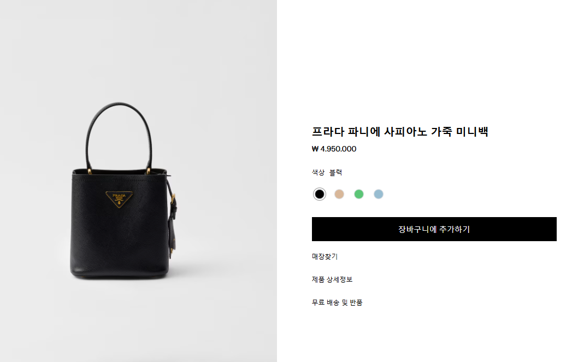This screenshot has width=578, height=362.
Task: Expand the 무료 배송 및 반품 section
Action: point(337,302)
